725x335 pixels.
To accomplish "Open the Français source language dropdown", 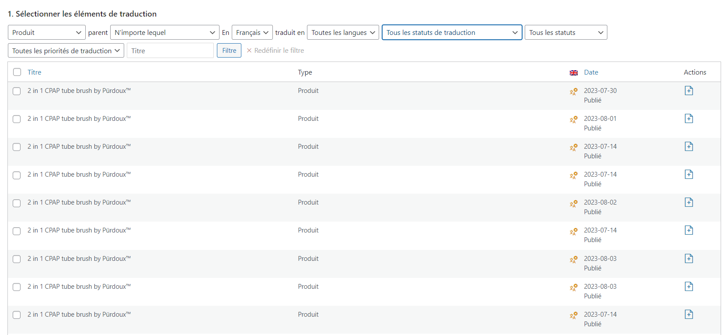I will click(252, 32).
